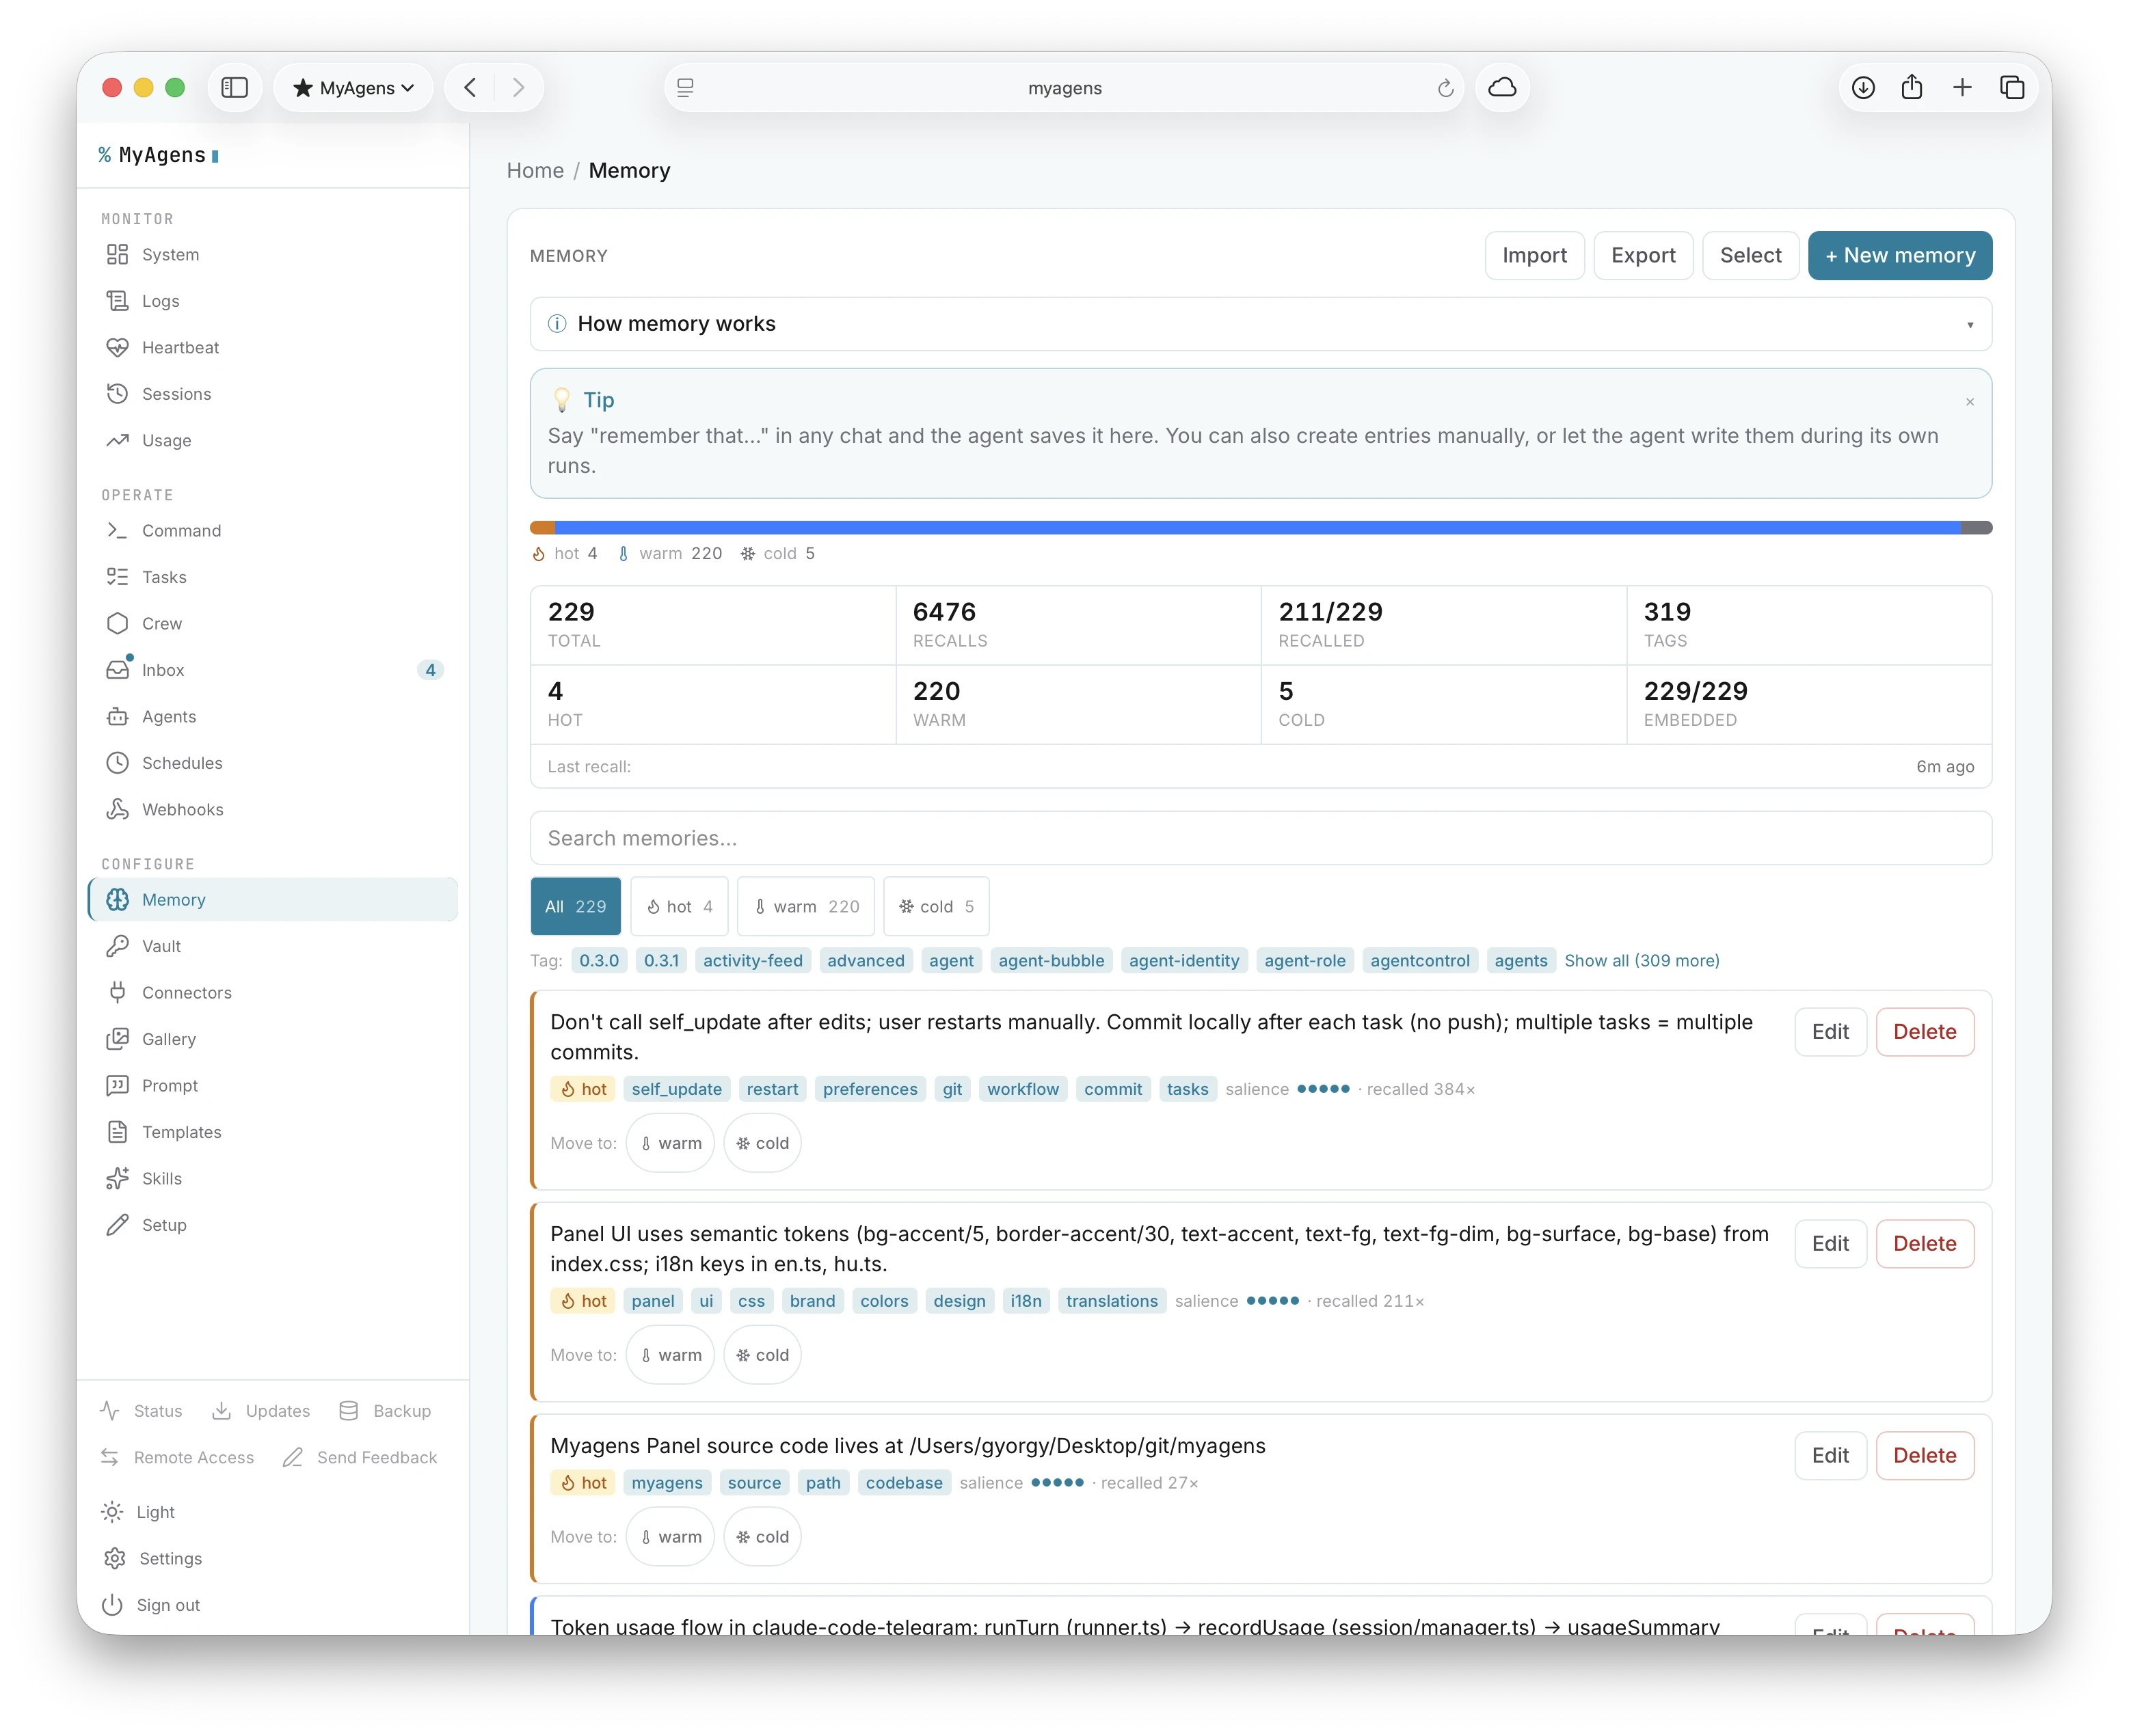
Task: Filter by the agent-bubble tag
Action: pos(1052,960)
